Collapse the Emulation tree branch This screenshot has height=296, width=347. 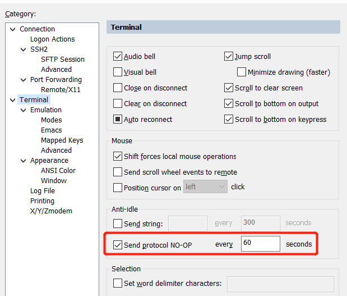click(x=24, y=110)
